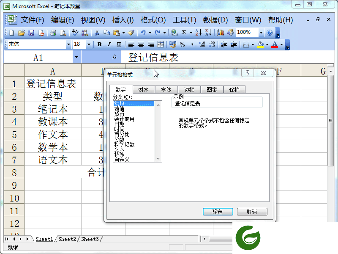This screenshot has height=254, width=338.
Task: Apply the Percent style icon
Action: 183,44
